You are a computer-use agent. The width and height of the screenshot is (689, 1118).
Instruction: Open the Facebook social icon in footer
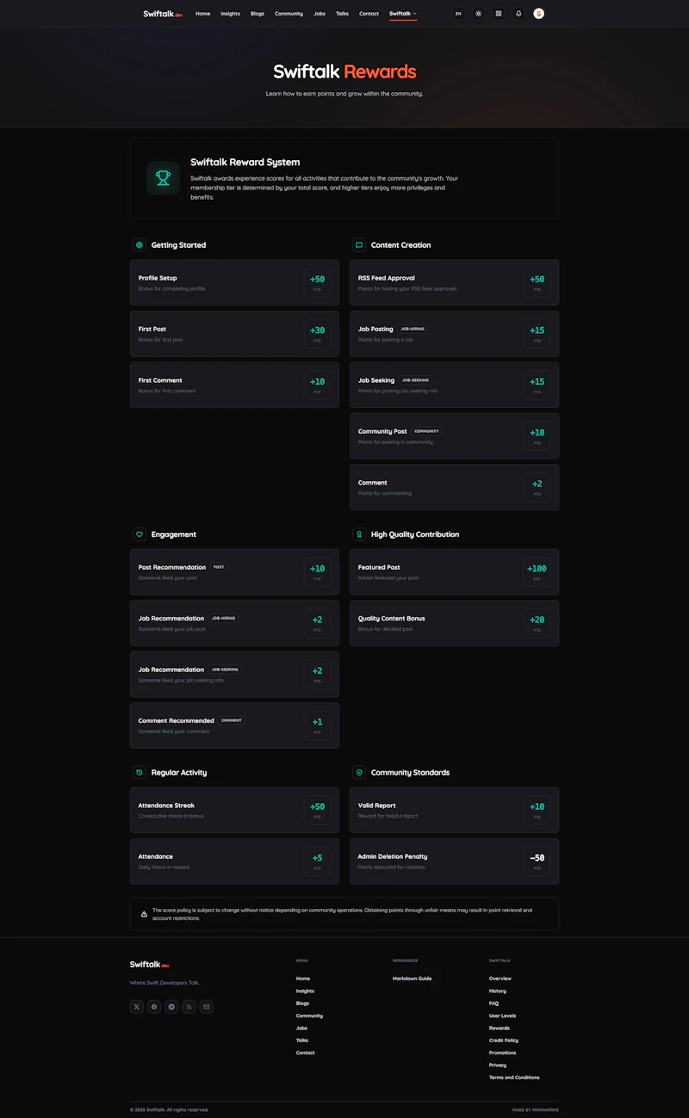(x=154, y=1006)
